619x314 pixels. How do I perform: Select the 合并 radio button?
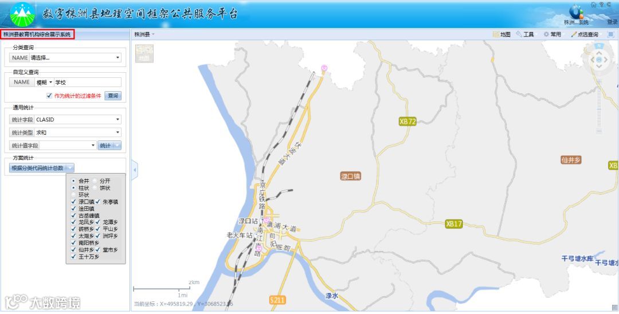pyautogui.click(x=74, y=180)
